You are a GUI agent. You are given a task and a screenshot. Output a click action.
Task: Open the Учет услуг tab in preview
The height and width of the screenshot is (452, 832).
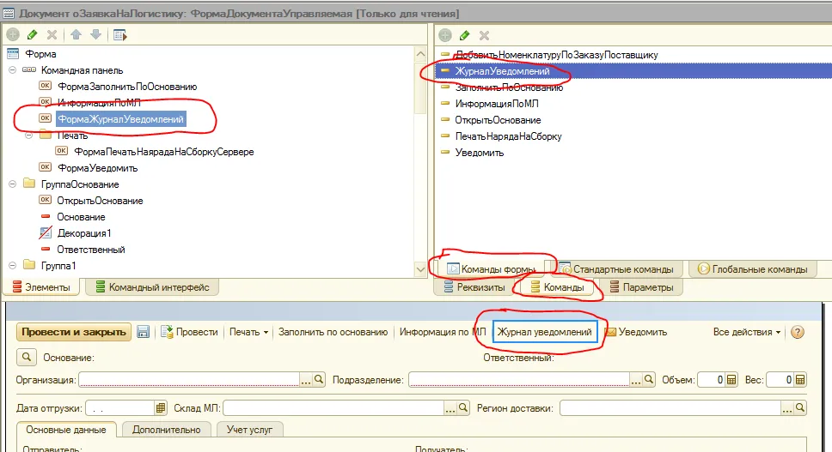tap(249, 430)
